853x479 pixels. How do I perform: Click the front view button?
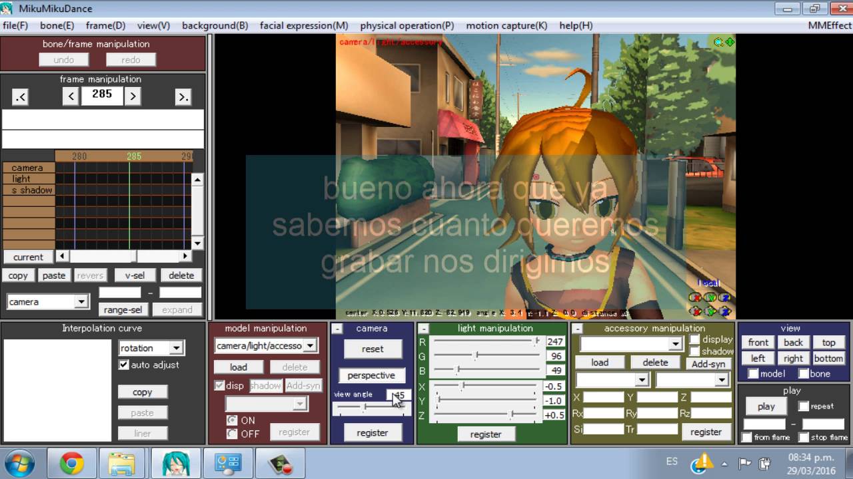coord(758,342)
